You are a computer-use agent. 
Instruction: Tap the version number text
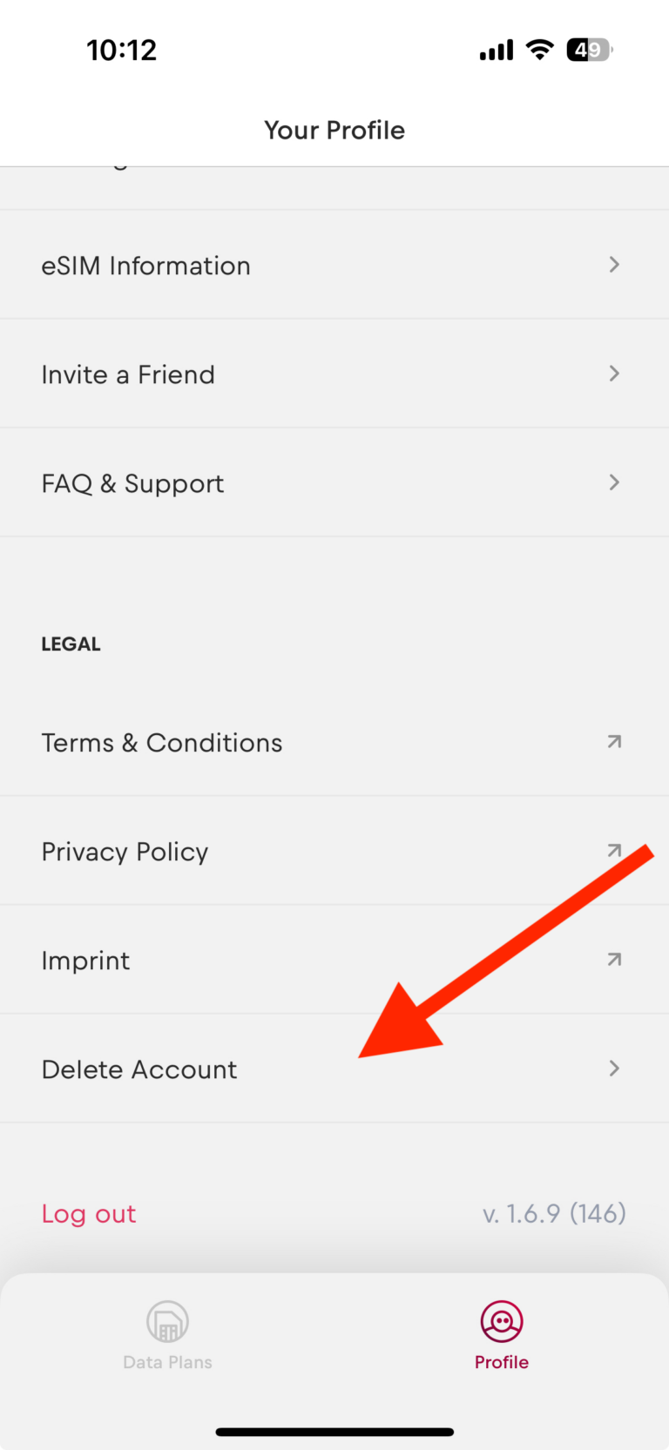pos(554,1214)
